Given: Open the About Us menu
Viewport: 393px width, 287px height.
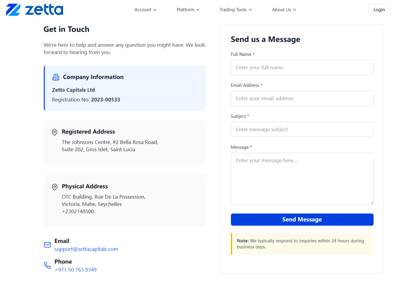Looking at the screenshot, I should pyautogui.click(x=284, y=10).
